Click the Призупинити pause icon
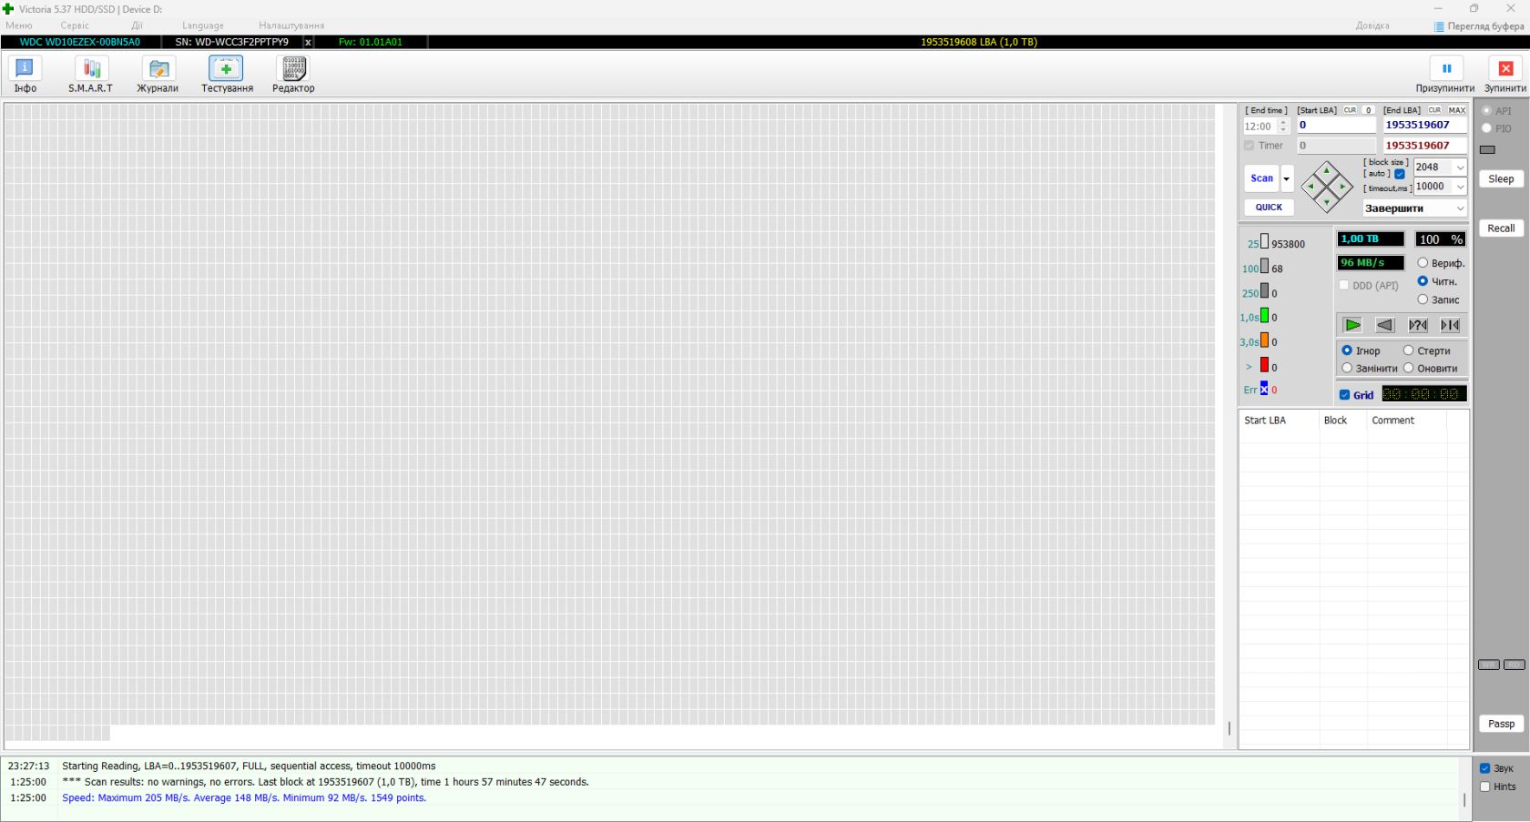The image size is (1530, 822). pyautogui.click(x=1446, y=68)
